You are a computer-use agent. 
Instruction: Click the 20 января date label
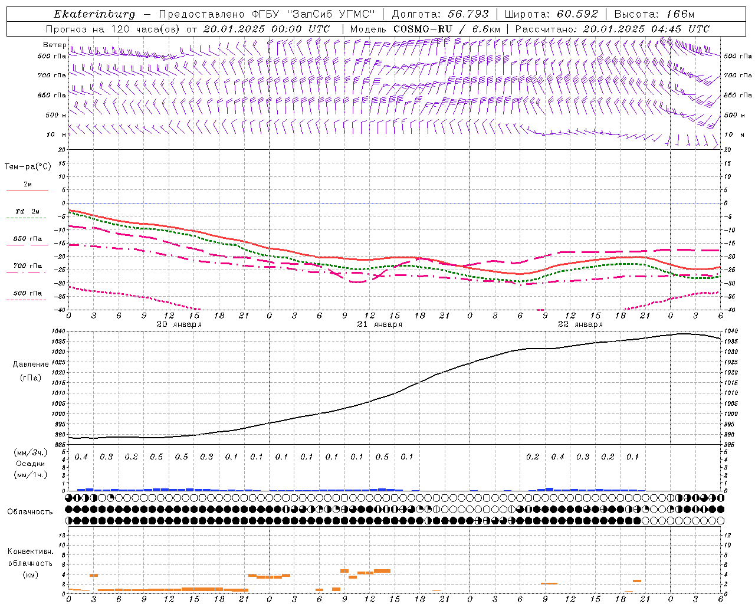(179, 324)
